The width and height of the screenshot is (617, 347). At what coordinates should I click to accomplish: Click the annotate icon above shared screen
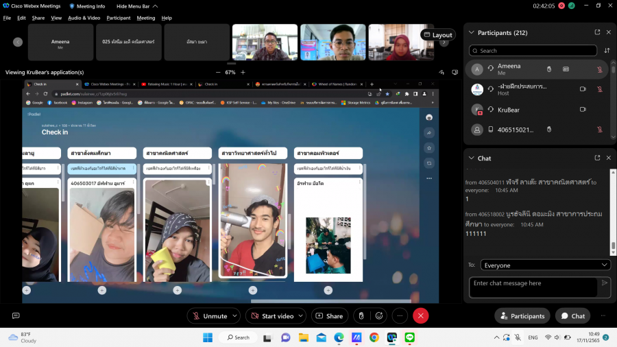441,72
